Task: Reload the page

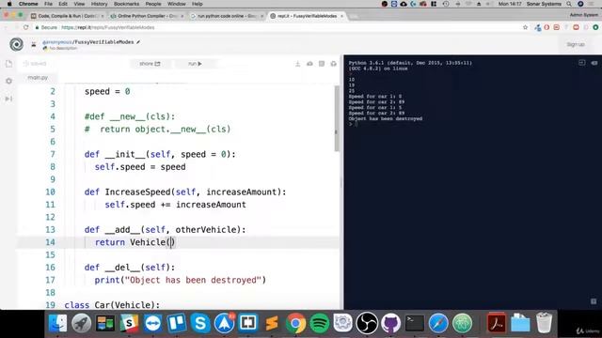Action: [25, 27]
